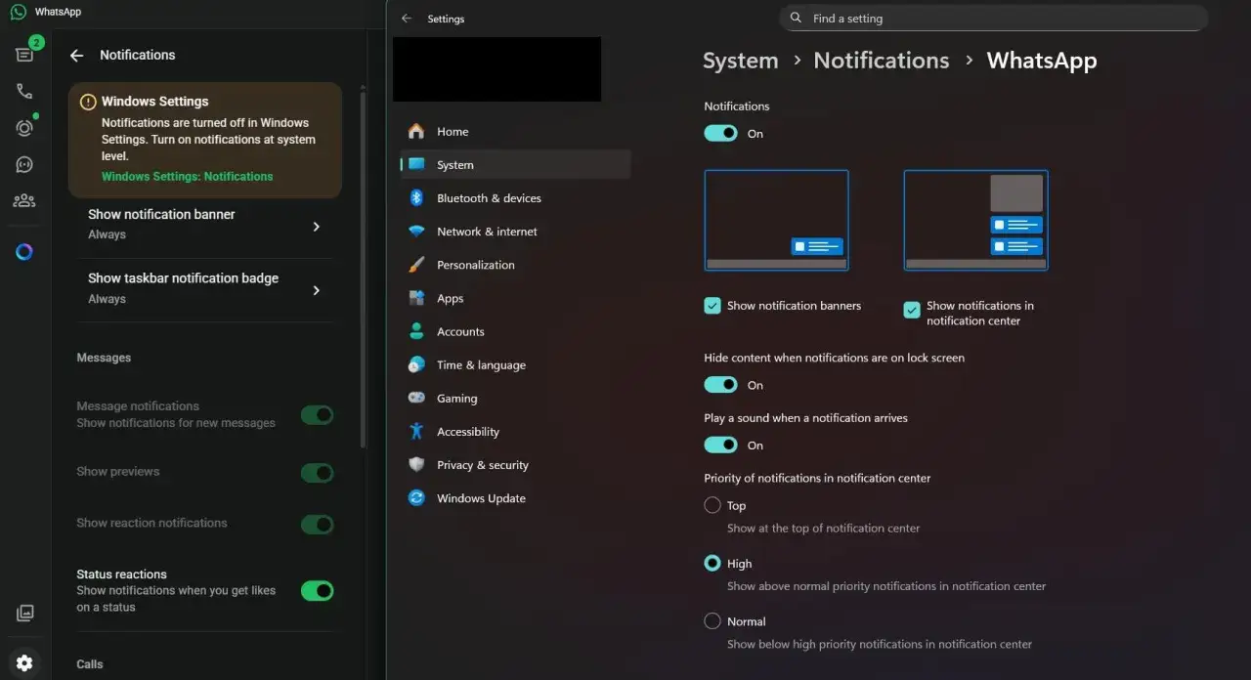Click Notifications in the breadcrumb
1251x680 pixels.
click(x=882, y=61)
